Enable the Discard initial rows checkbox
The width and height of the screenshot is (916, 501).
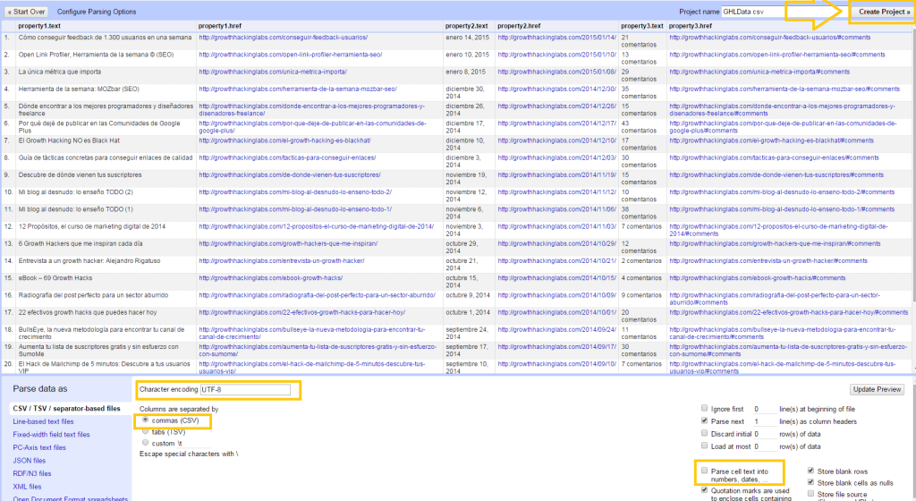704,433
